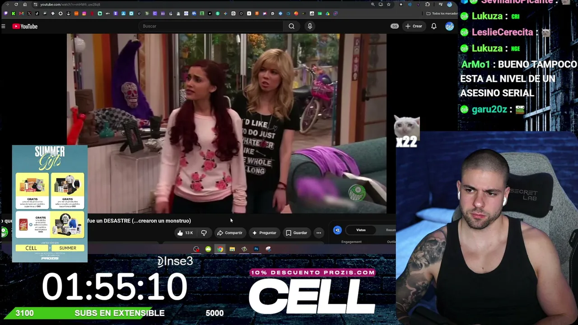
Task: Switch to Chrome in the taskbar
Action: coord(220,249)
